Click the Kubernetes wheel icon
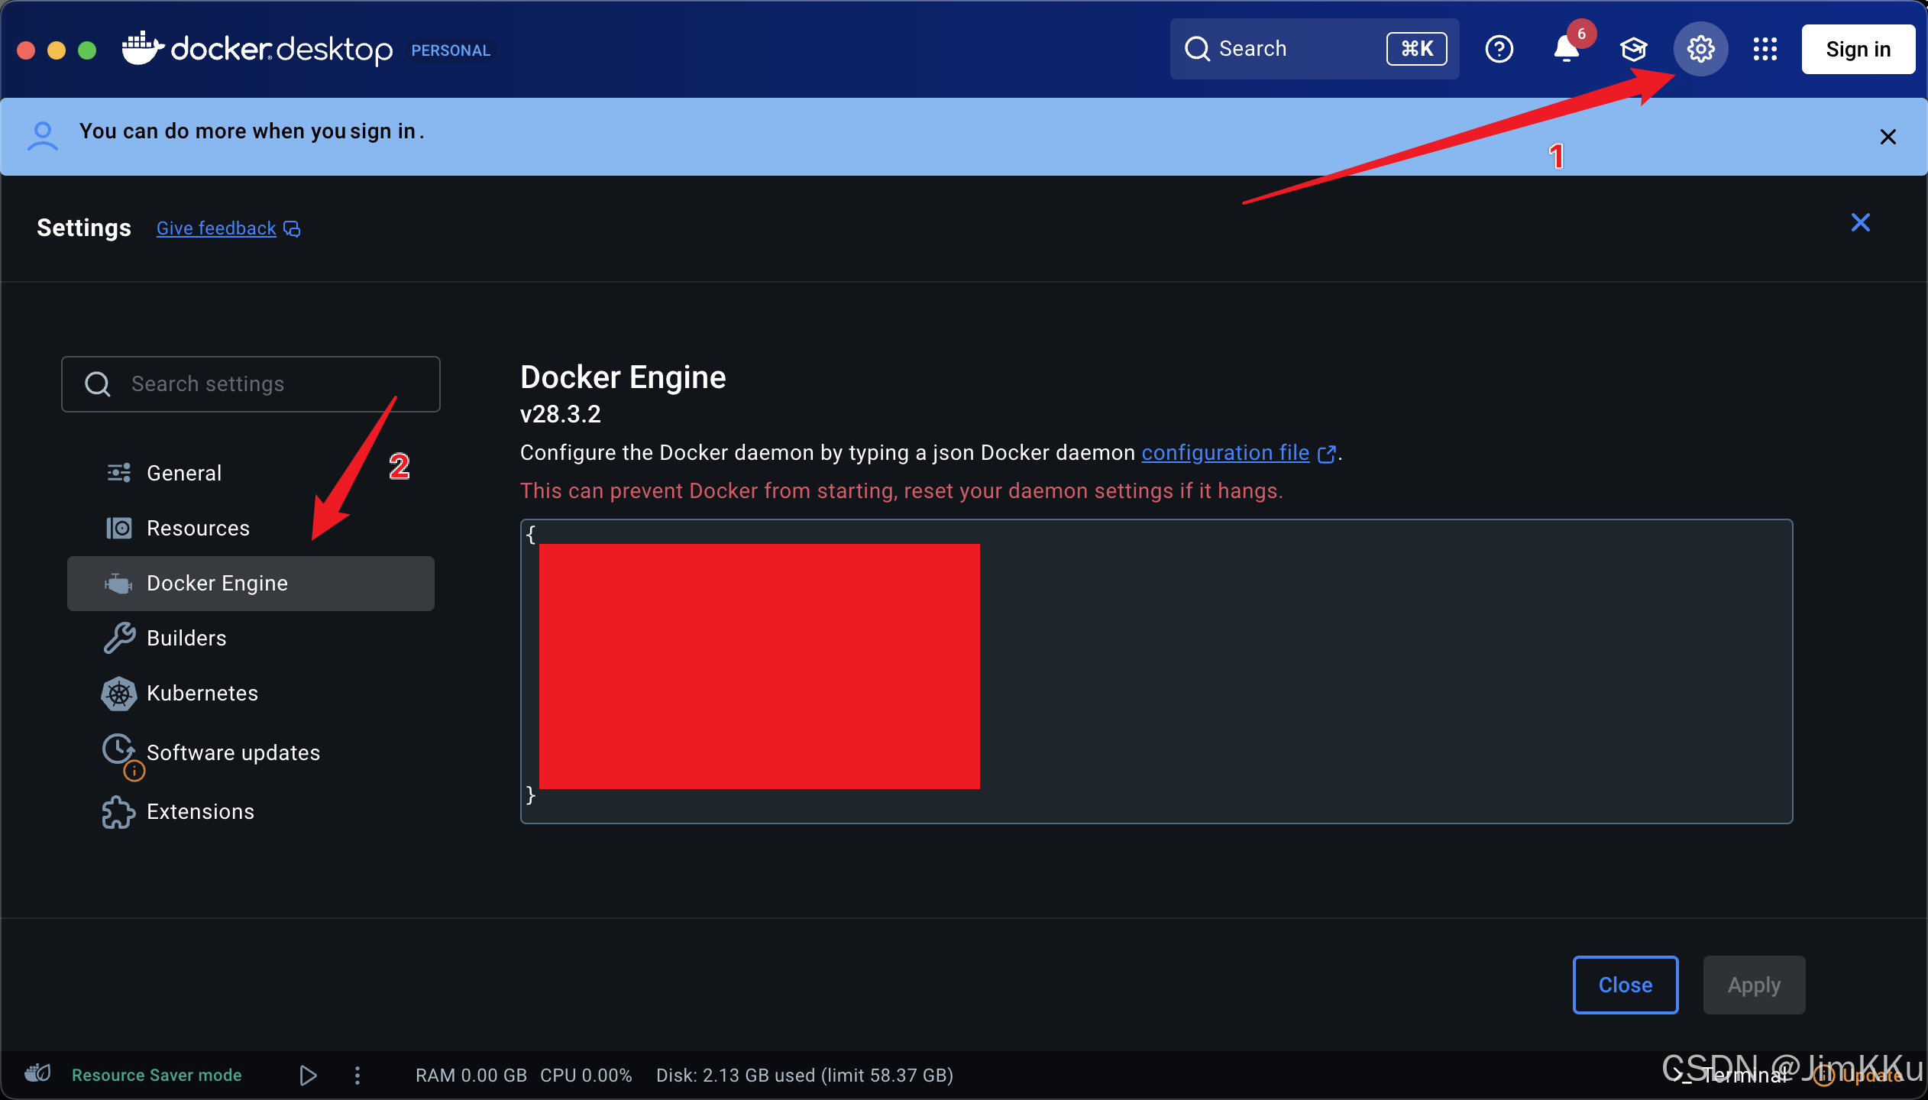This screenshot has height=1100, width=1928. pos(119,694)
